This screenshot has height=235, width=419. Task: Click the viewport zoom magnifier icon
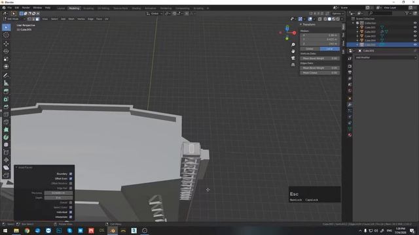point(293,44)
